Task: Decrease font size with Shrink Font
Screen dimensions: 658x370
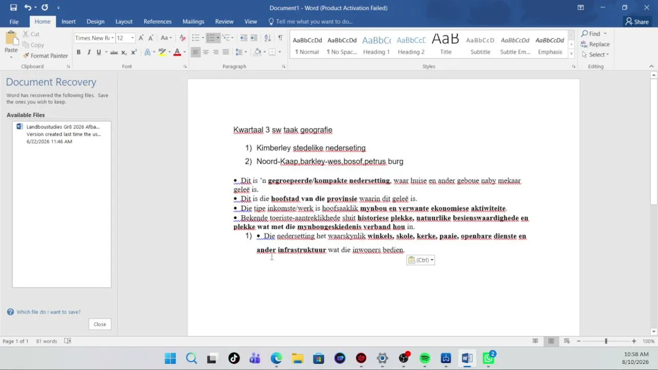Action: click(151, 38)
